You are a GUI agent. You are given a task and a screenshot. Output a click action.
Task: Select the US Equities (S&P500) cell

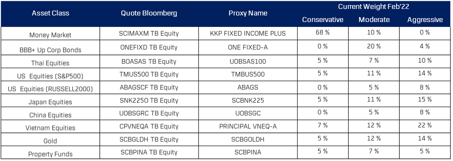tap(50, 76)
